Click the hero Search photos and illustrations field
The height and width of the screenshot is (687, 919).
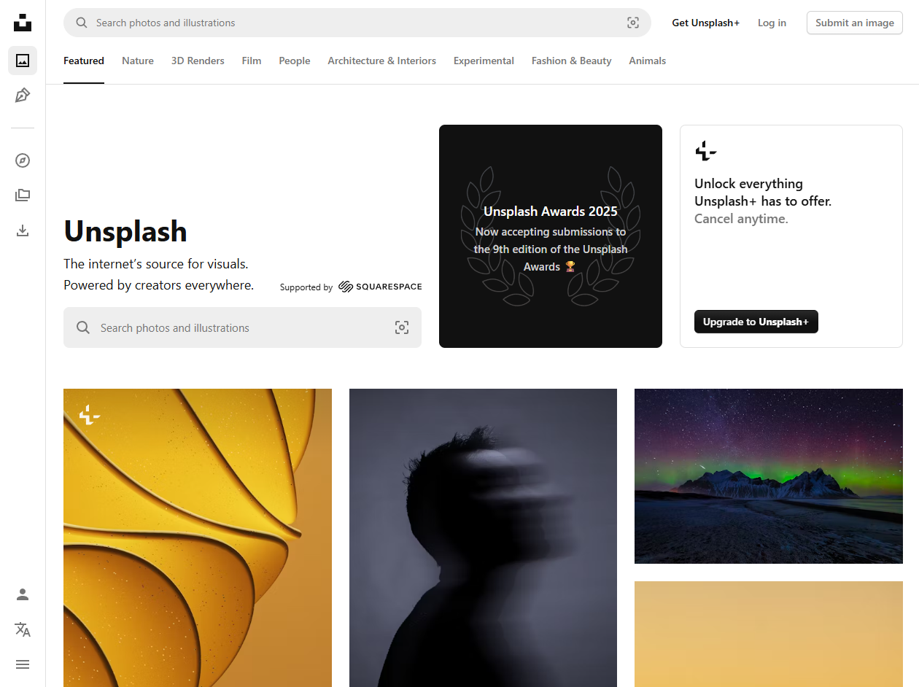242,327
